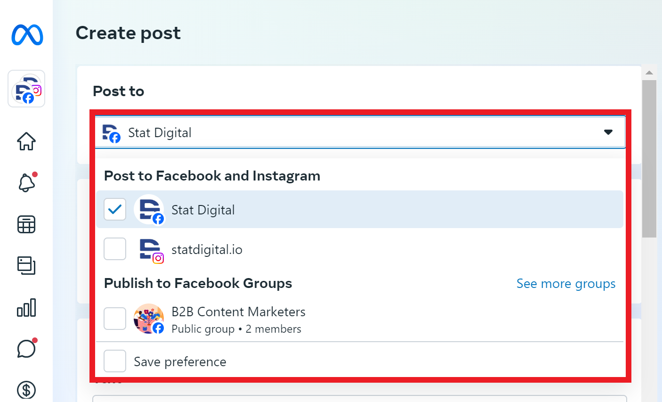This screenshot has height=402, width=662.
Task: Click the Meta logo icon
Action: [27, 35]
